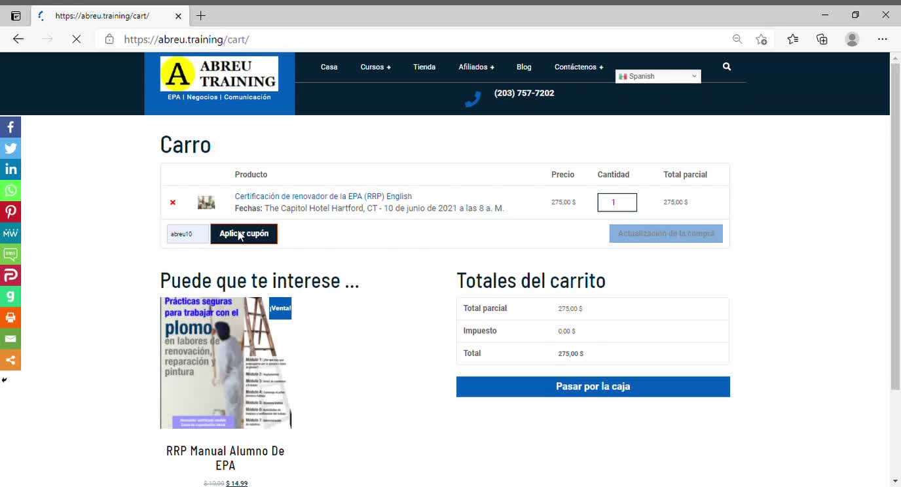901x487 pixels.
Task: Expand the Afiliados menu
Action: [x=476, y=67]
